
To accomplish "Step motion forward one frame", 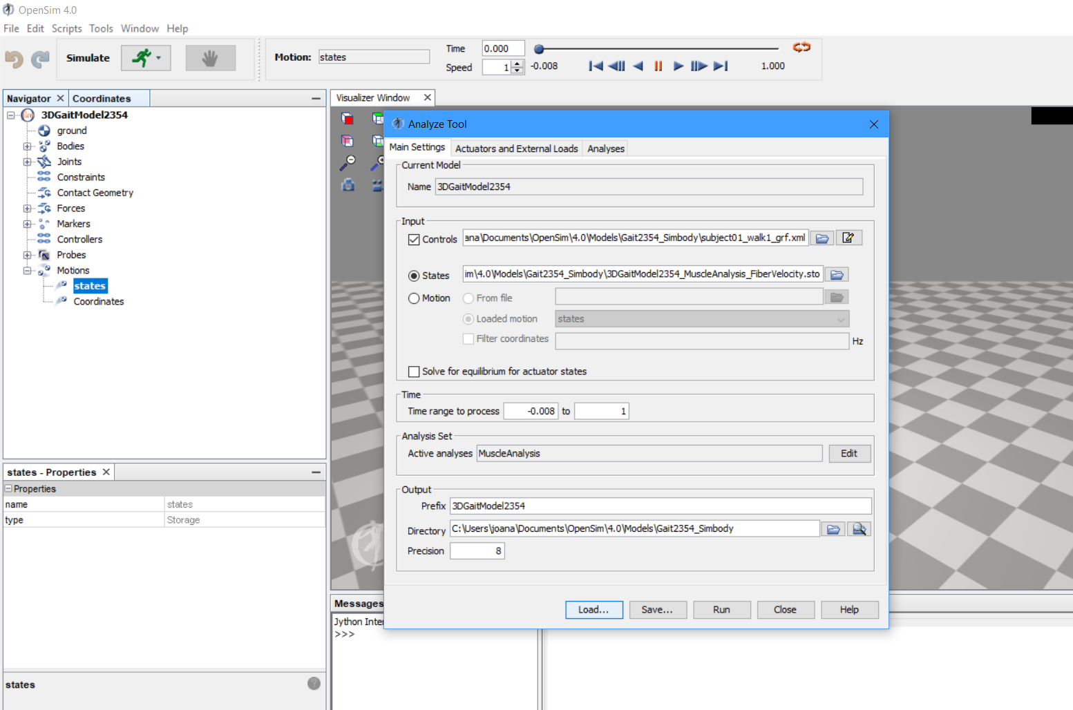I will point(699,66).
